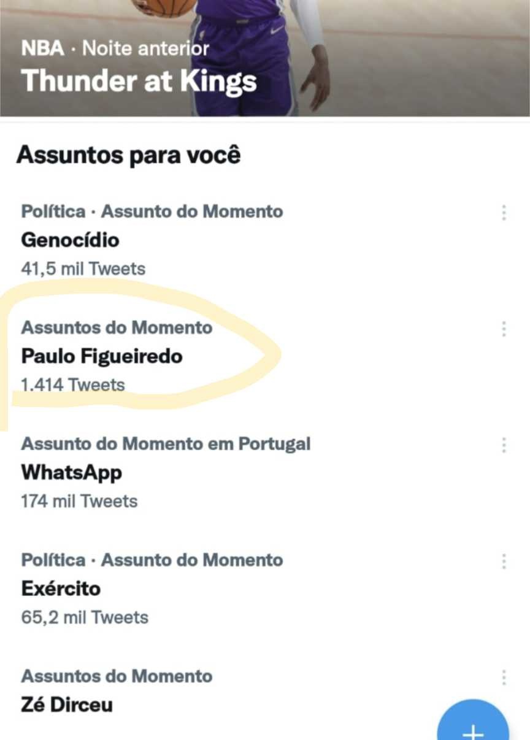This screenshot has width=530, height=740.
Task: Open the Paulo Figueiredo trending topic
Action: pyautogui.click(x=102, y=356)
